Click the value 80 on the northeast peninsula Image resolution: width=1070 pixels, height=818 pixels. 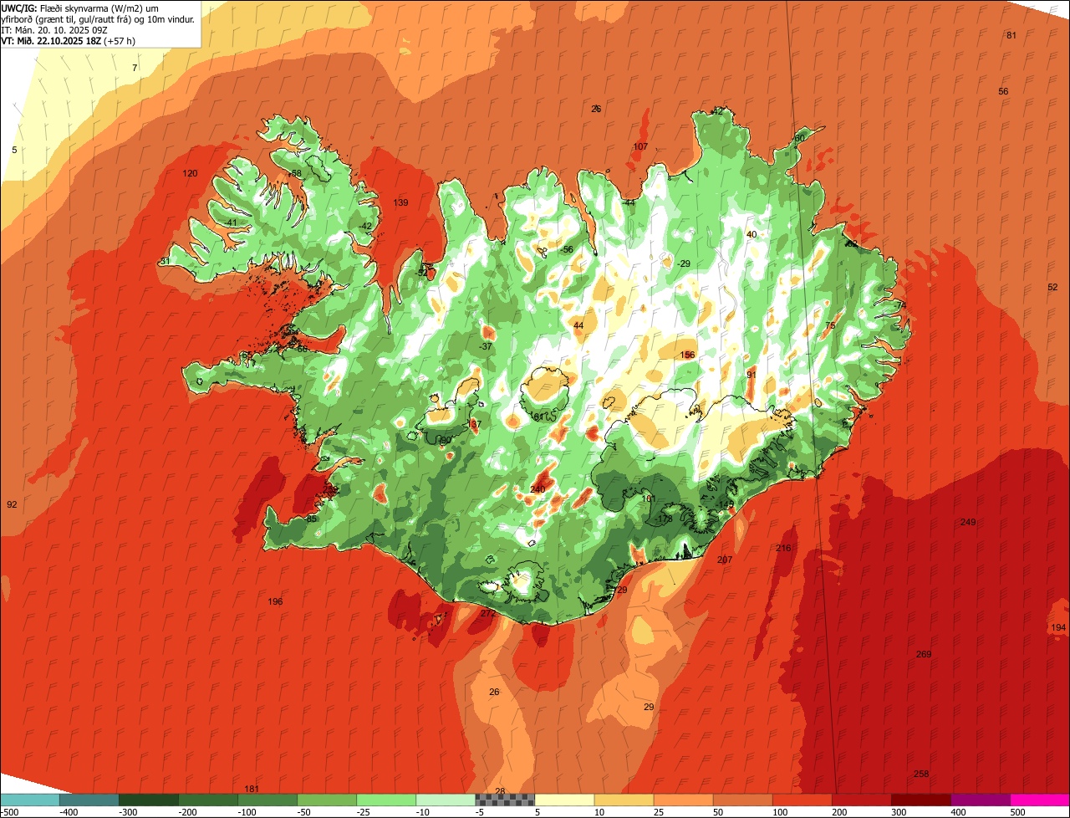pos(800,138)
